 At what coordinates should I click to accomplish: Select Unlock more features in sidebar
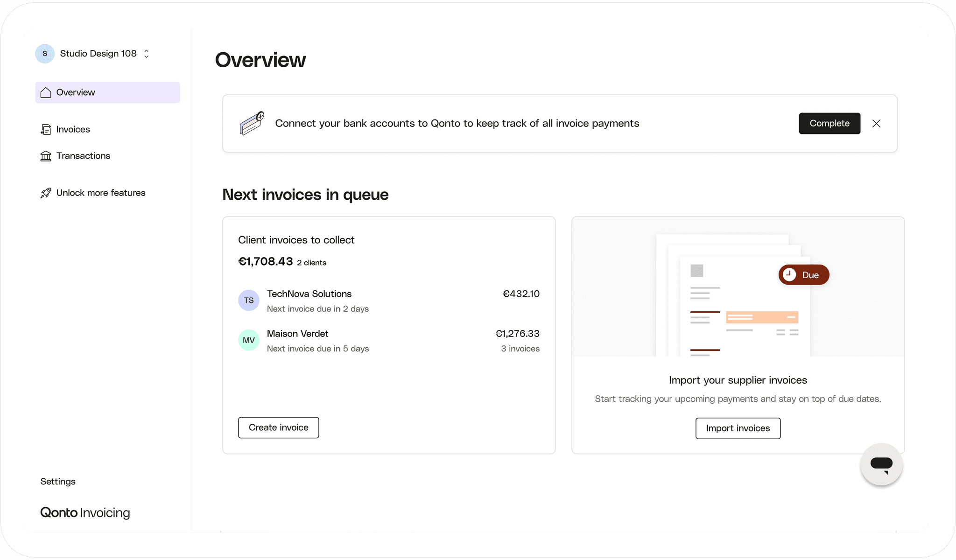100,193
